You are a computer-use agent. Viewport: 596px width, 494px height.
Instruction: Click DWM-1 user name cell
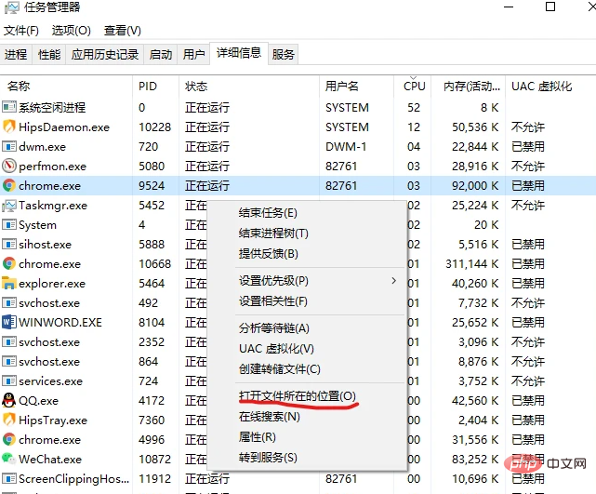tap(346, 146)
